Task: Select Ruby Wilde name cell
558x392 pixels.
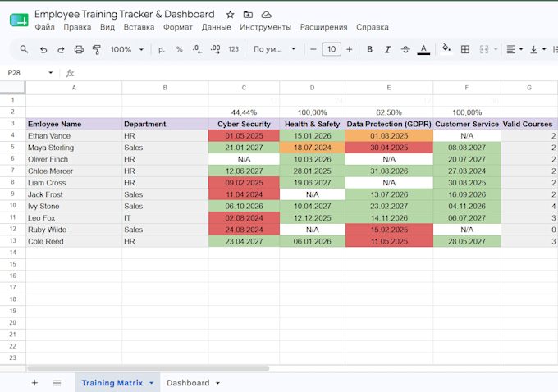Action: [74, 230]
